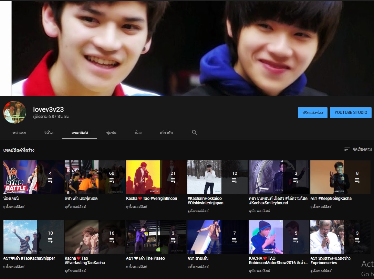Click the คชา เต๋า เตะฟุตบอล title
The image size is (374, 279).
pyautogui.click(x=81, y=198)
